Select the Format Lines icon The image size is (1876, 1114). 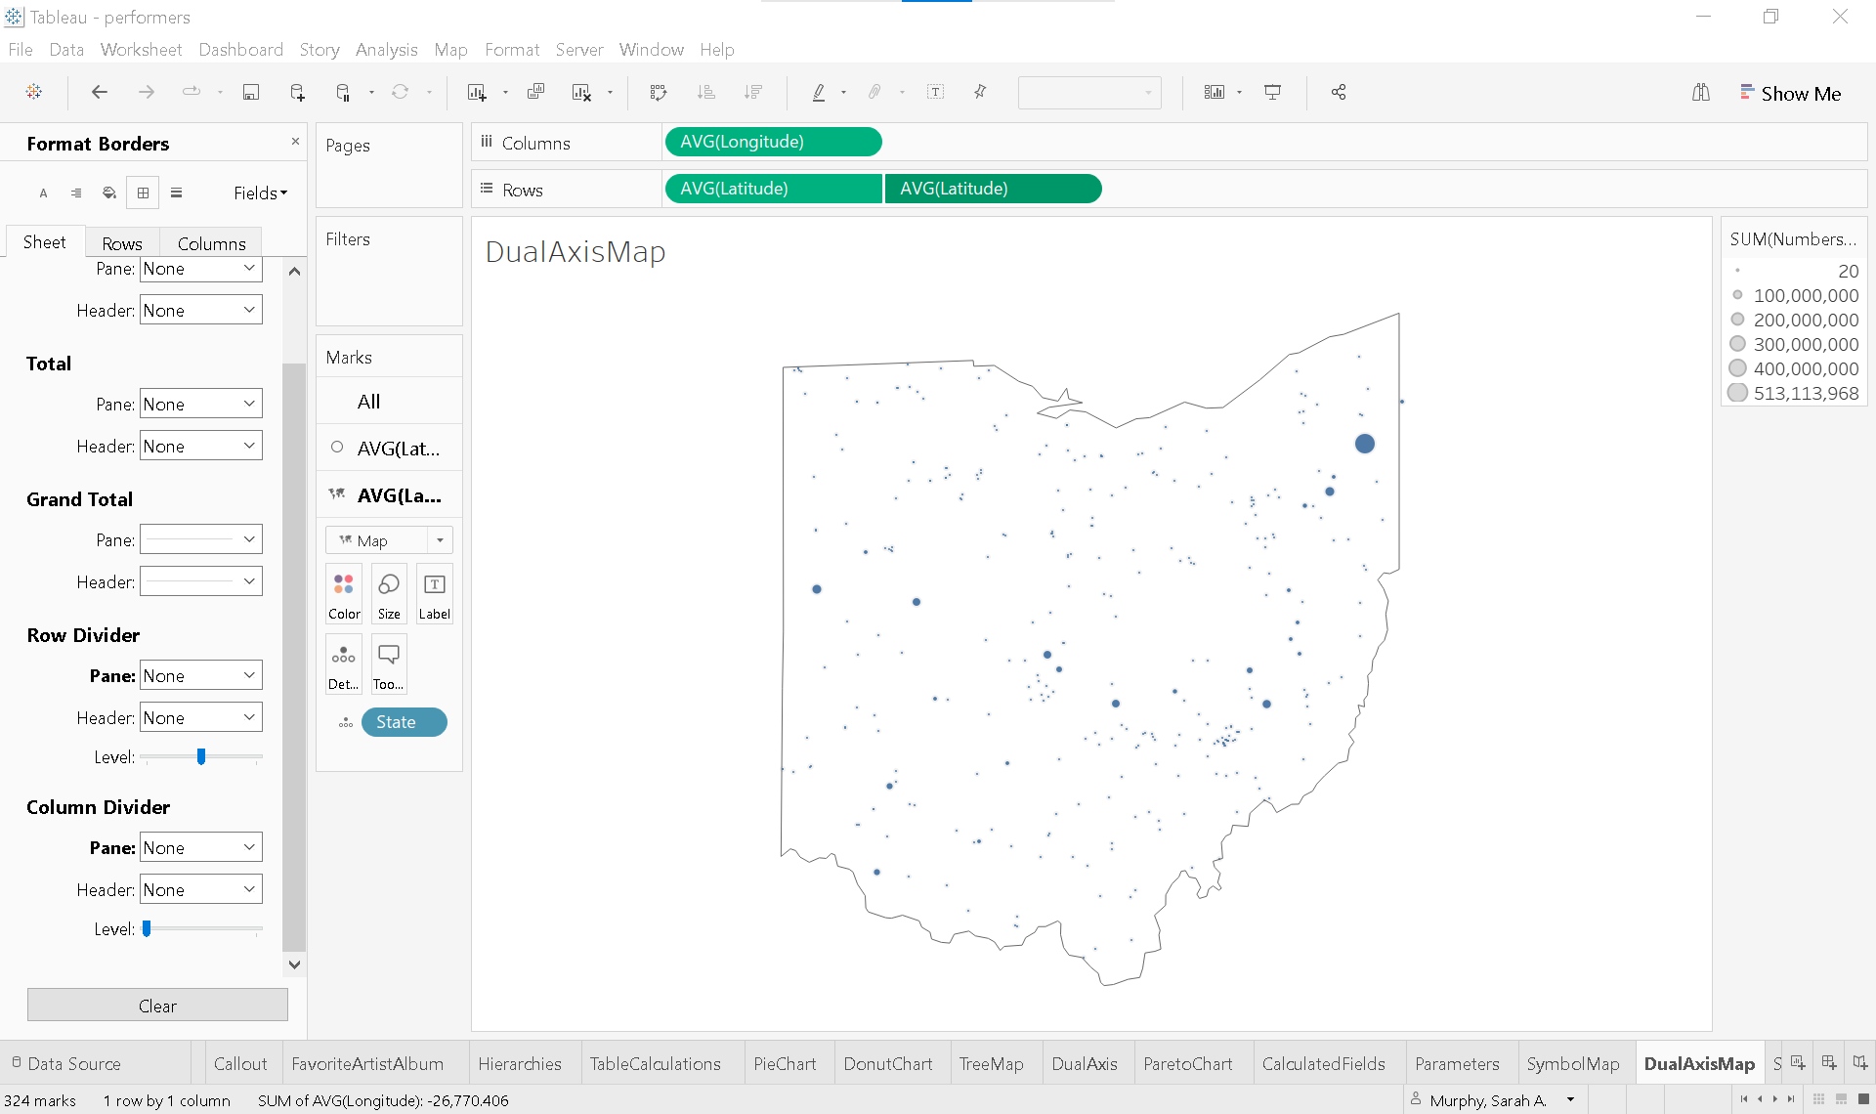(x=176, y=193)
